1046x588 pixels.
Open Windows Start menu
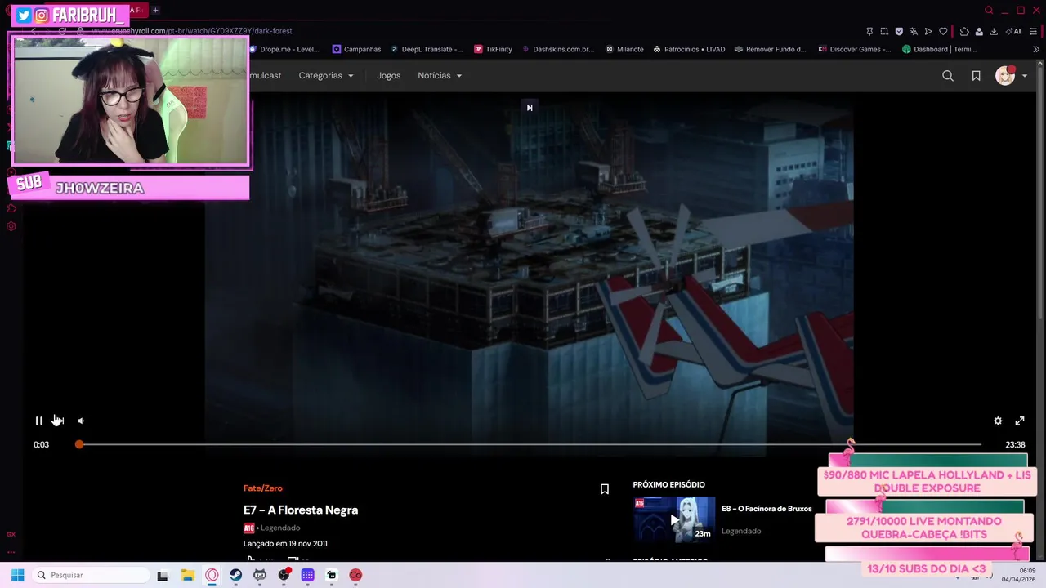tap(17, 575)
